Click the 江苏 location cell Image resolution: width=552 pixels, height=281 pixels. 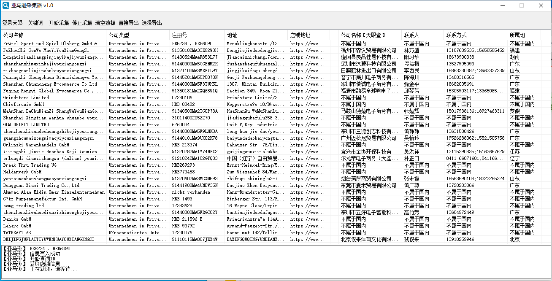tap(514, 151)
